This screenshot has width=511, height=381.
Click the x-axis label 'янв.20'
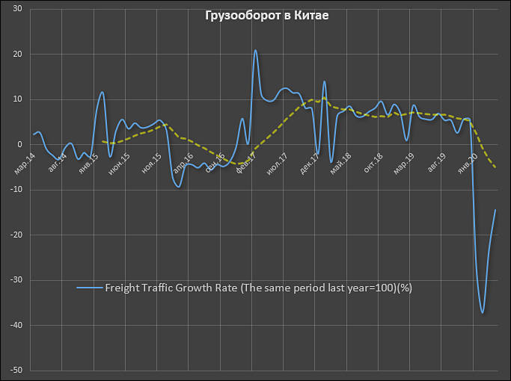468,164
